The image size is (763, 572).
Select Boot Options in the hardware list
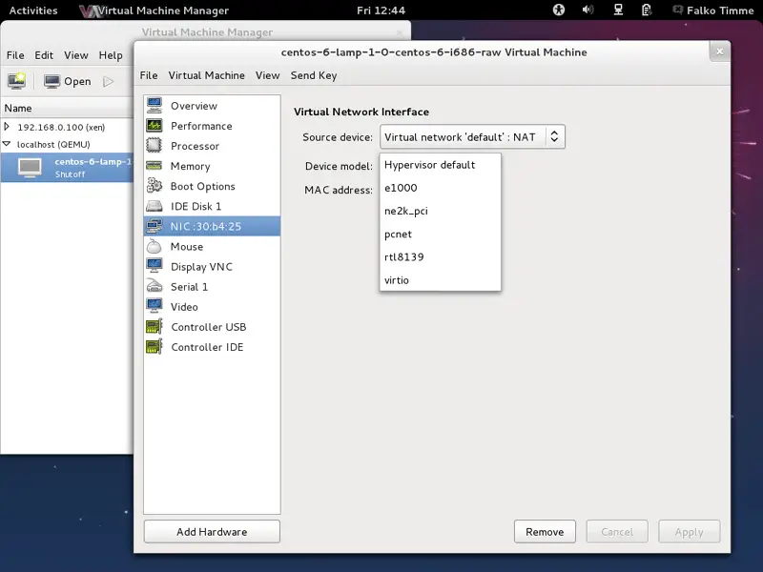tap(212, 186)
